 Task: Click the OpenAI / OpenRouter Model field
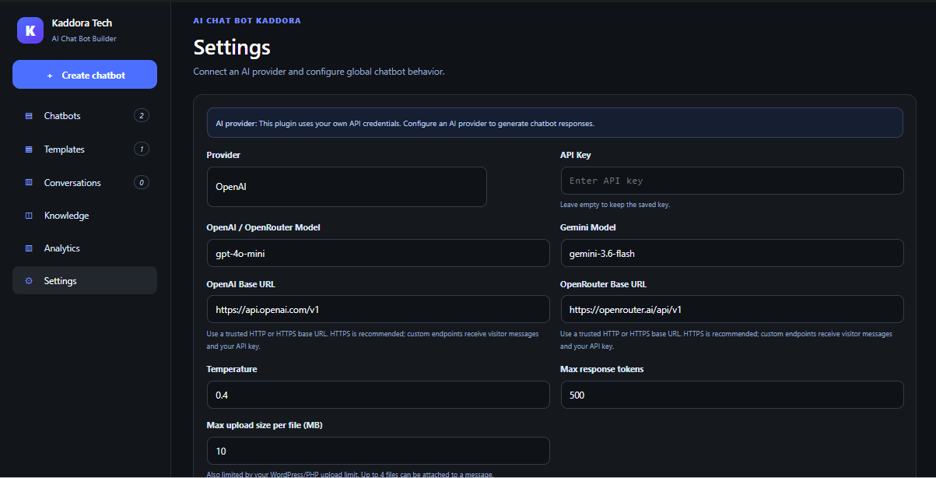pyautogui.click(x=378, y=253)
